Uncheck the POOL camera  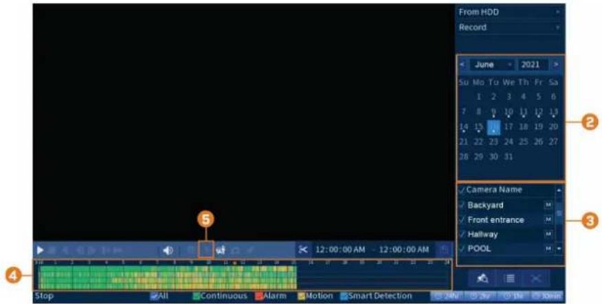462,249
